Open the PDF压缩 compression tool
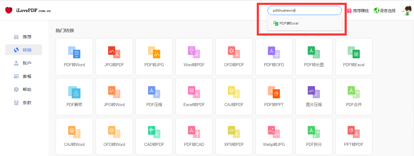Viewport: 414px width, 156px height. pyautogui.click(x=154, y=96)
